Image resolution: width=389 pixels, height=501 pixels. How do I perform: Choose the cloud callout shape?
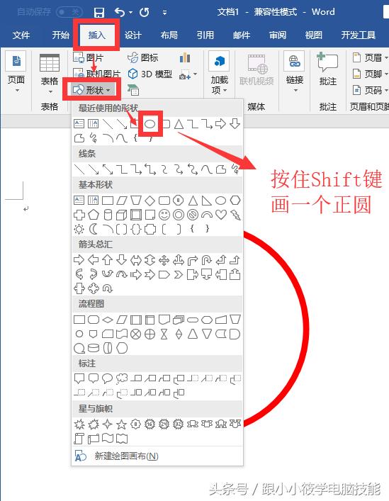[x=122, y=378]
